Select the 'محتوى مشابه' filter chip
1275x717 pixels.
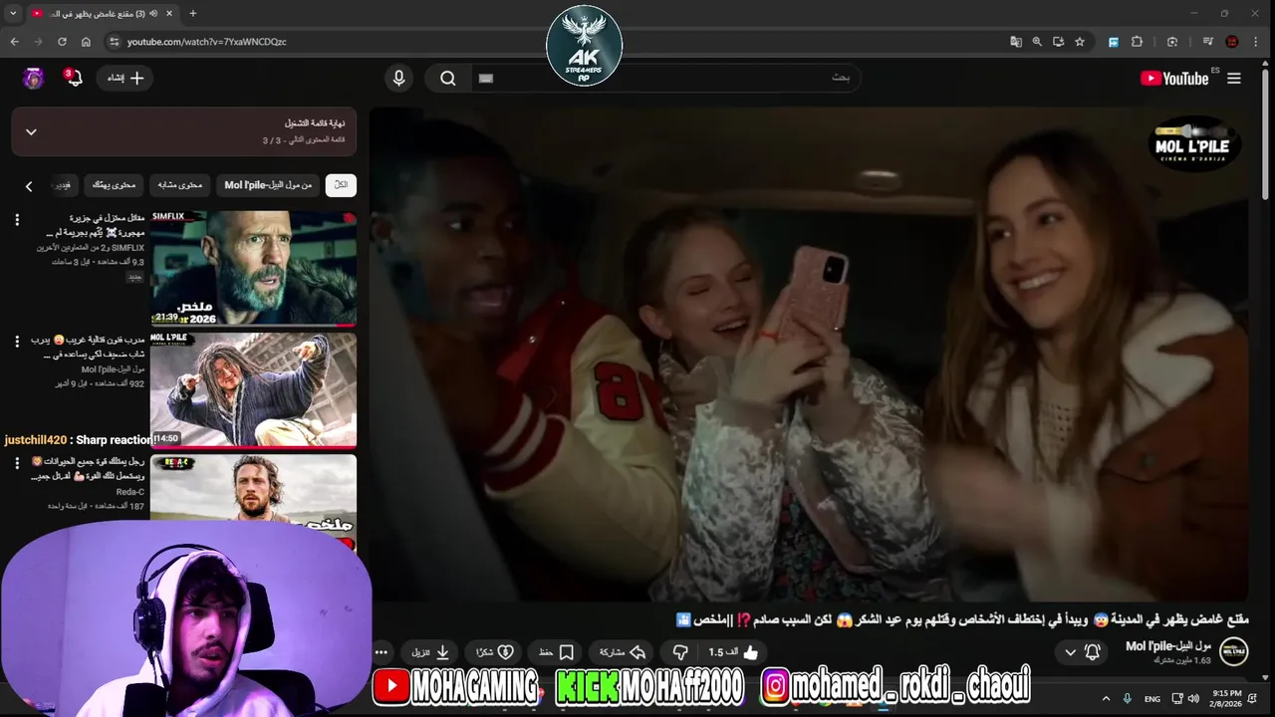tap(180, 184)
